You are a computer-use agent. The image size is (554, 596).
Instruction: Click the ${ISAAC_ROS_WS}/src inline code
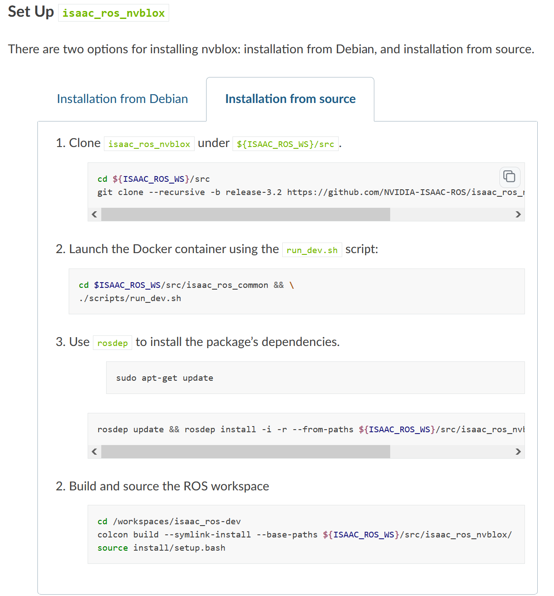(285, 144)
